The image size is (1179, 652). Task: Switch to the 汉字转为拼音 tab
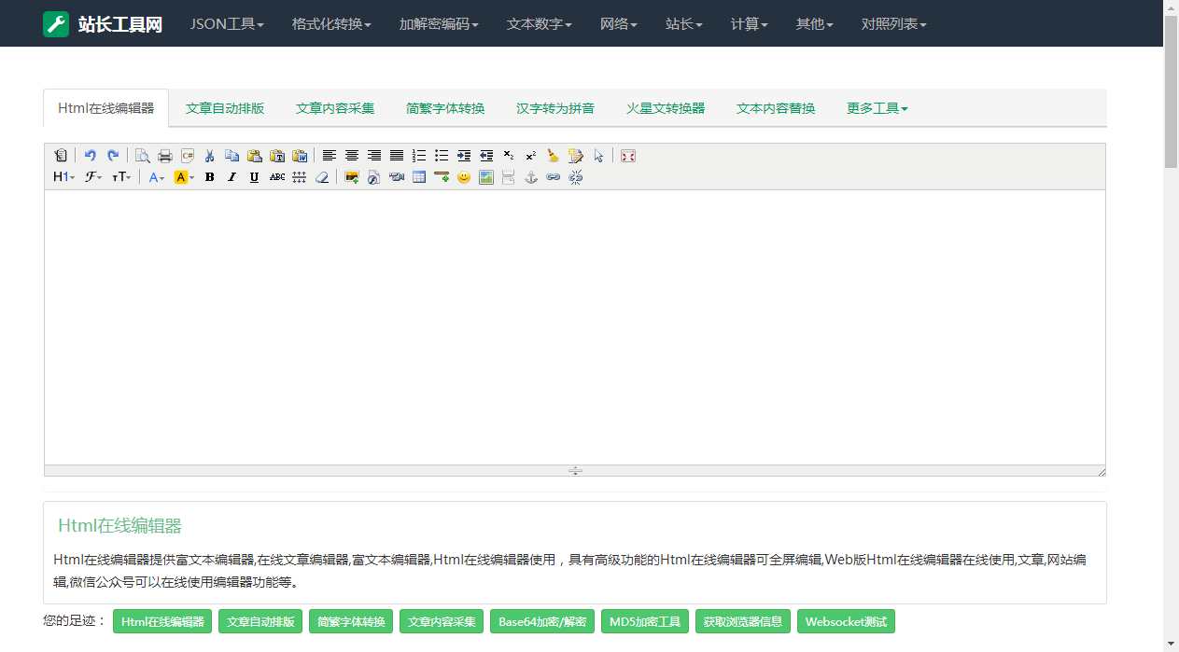click(555, 108)
